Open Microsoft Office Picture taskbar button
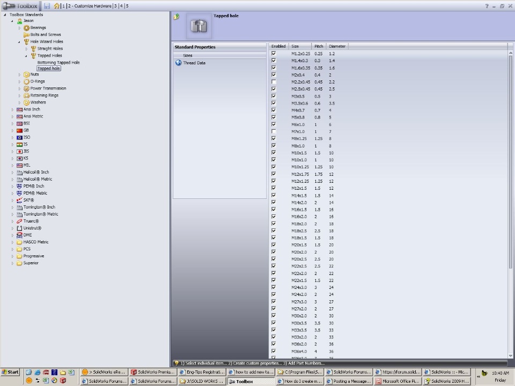This screenshot has height=386, width=515. click(398, 381)
